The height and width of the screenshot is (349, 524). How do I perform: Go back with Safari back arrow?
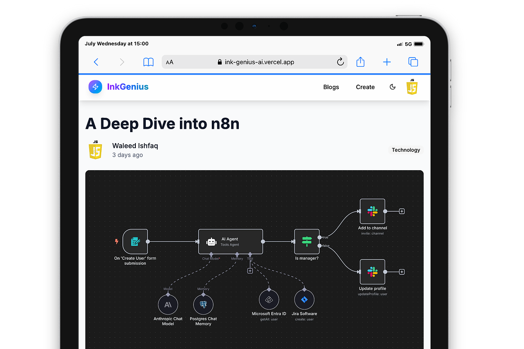(x=96, y=62)
